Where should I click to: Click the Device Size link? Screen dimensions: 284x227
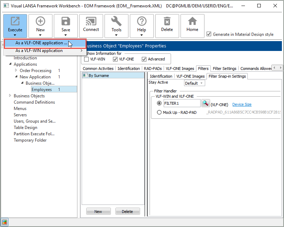[x=242, y=104]
